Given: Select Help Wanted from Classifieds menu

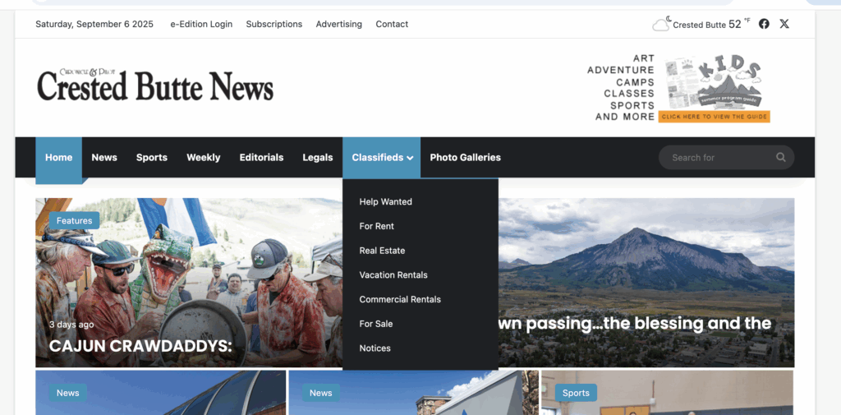Looking at the screenshot, I should (385, 201).
